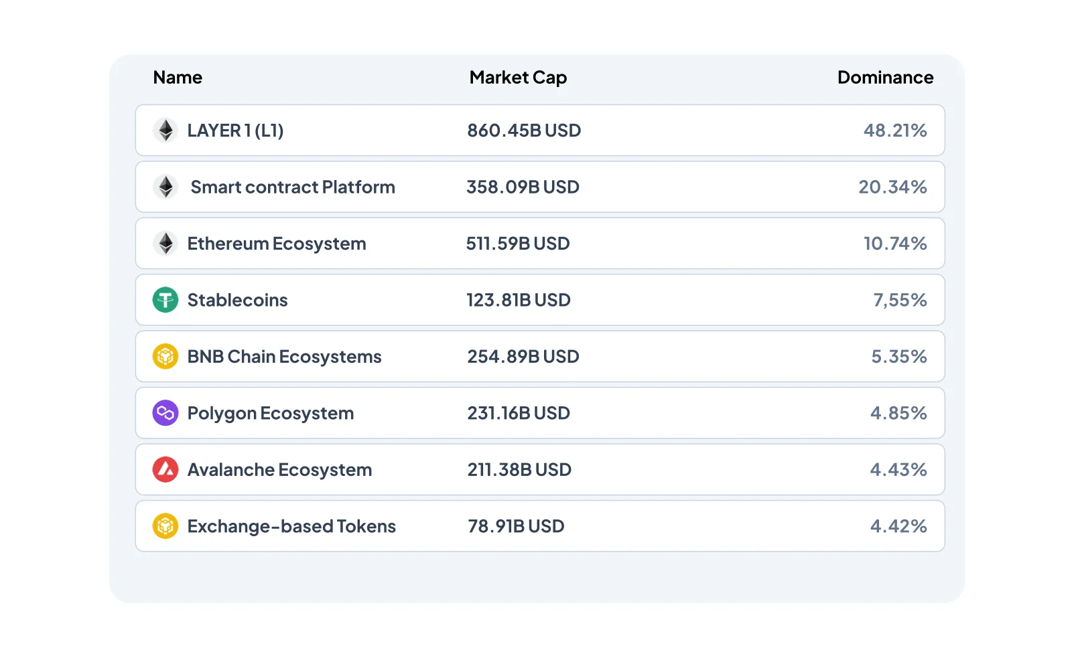Click the BNB icon beside BNB Chain Ecosystems

pos(165,357)
